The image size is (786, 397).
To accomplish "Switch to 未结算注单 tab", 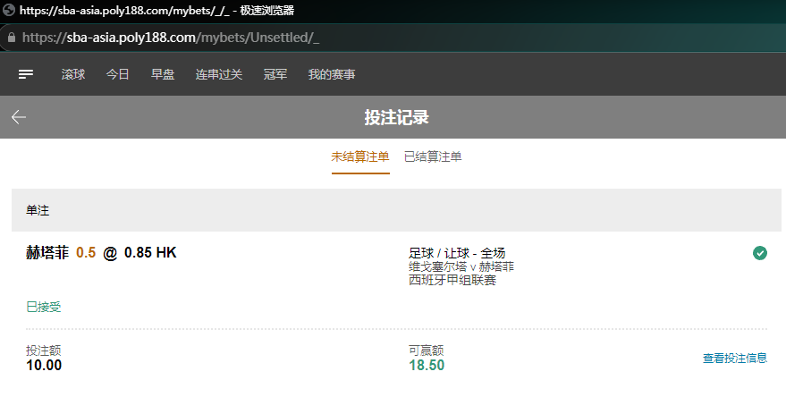I will (x=360, y=156).
